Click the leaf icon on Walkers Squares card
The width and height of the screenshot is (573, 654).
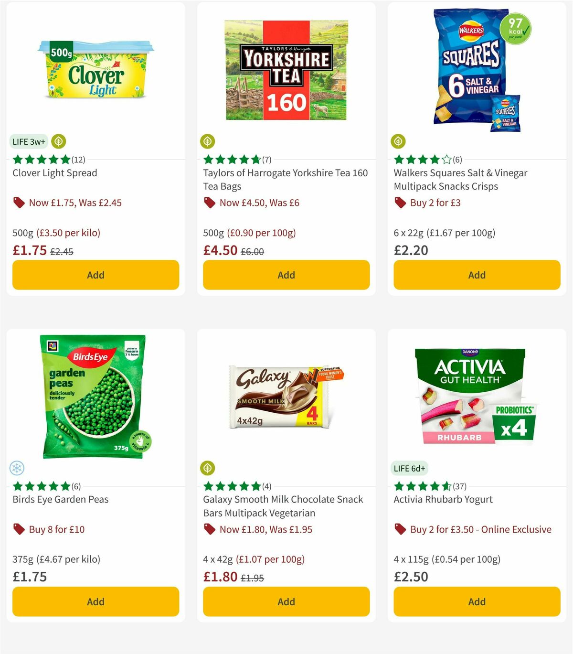pyautogui.click(x=398, y=141)
